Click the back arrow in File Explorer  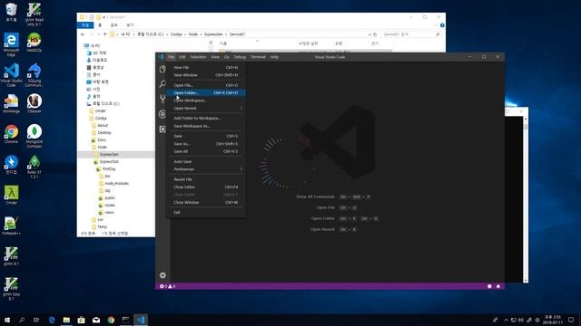pos(83,34)
